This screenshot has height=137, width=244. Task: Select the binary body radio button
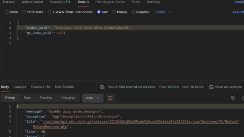click(x=114, y=12)
